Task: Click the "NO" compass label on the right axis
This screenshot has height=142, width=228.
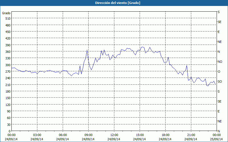Action: click(220, 62)
